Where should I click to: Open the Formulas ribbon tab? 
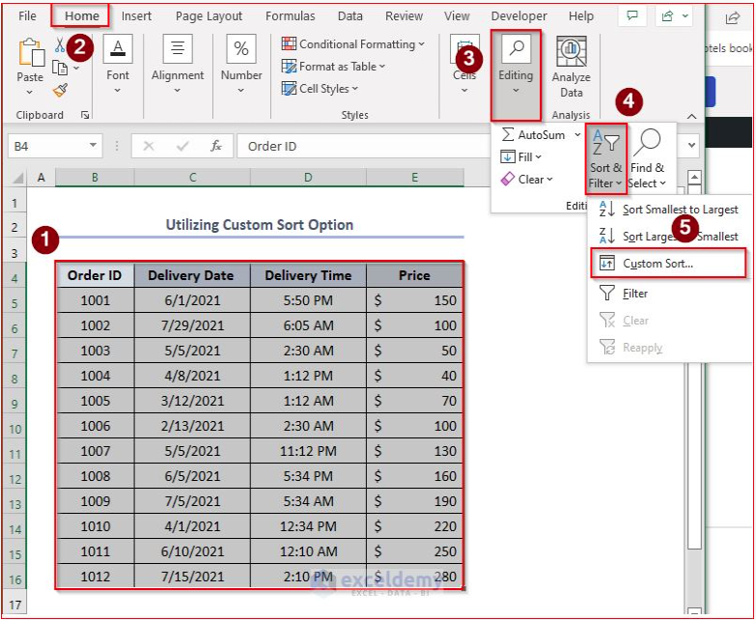coord(290,16)
